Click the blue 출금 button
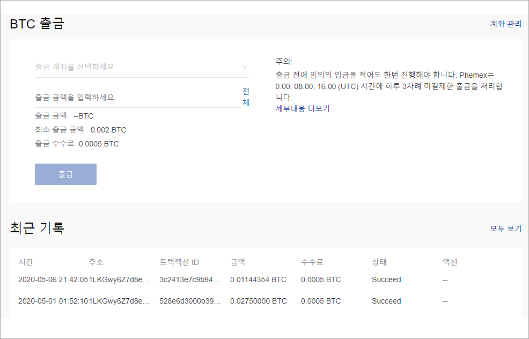The height and width of the screenshot is (339, 529). (65, 174)
